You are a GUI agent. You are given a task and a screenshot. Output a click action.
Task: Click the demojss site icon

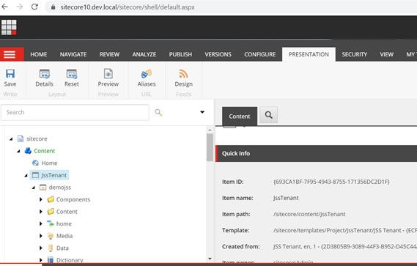point(43,188)
